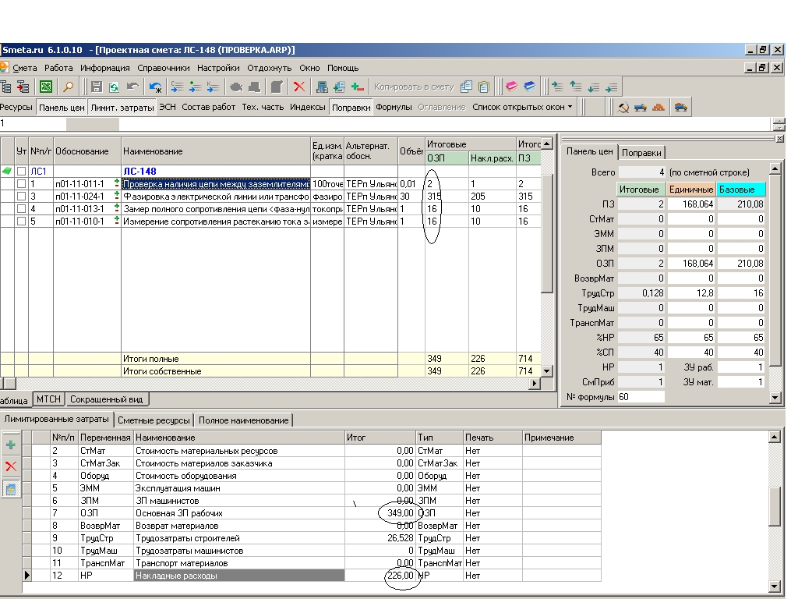Switch to the Сметные ресурсы tab
Viewport: 798px width, 599px height.
tap(154, 420)
